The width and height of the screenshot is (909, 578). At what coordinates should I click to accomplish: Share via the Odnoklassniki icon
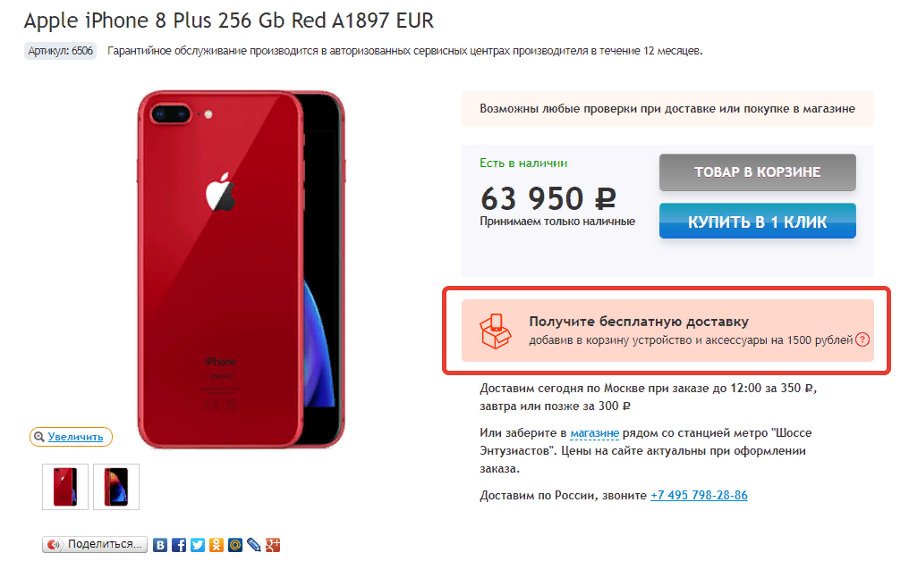(217, 545)
